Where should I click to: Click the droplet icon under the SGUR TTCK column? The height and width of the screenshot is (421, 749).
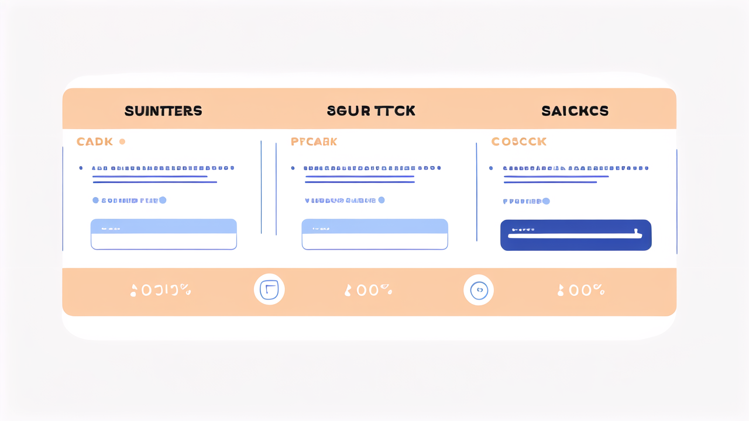[x=348, y=291]
